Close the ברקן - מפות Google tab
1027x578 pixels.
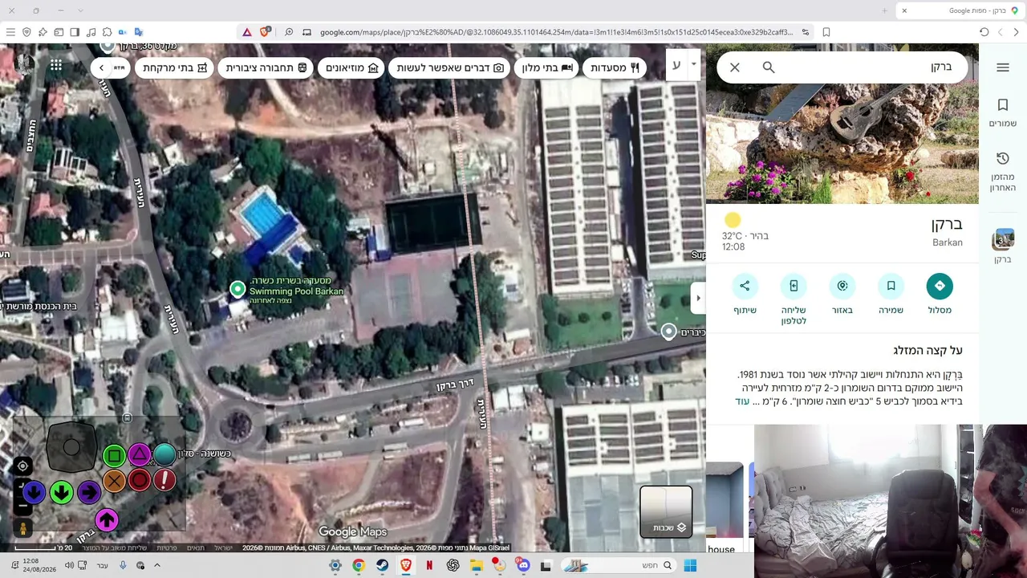coord(904,10)
